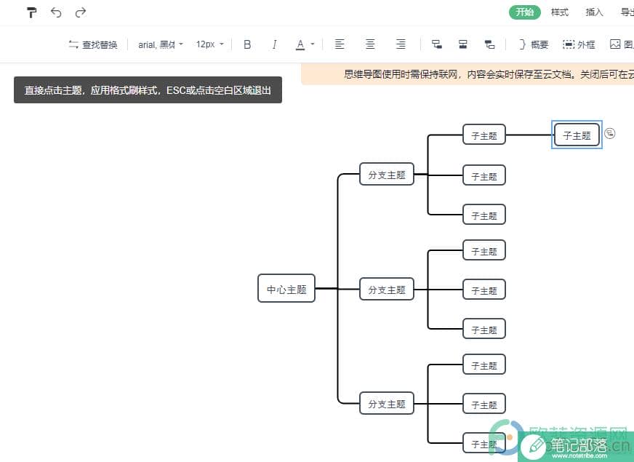Insert a parent topic icon
The image size is (634, 462).
click(489, 44)
